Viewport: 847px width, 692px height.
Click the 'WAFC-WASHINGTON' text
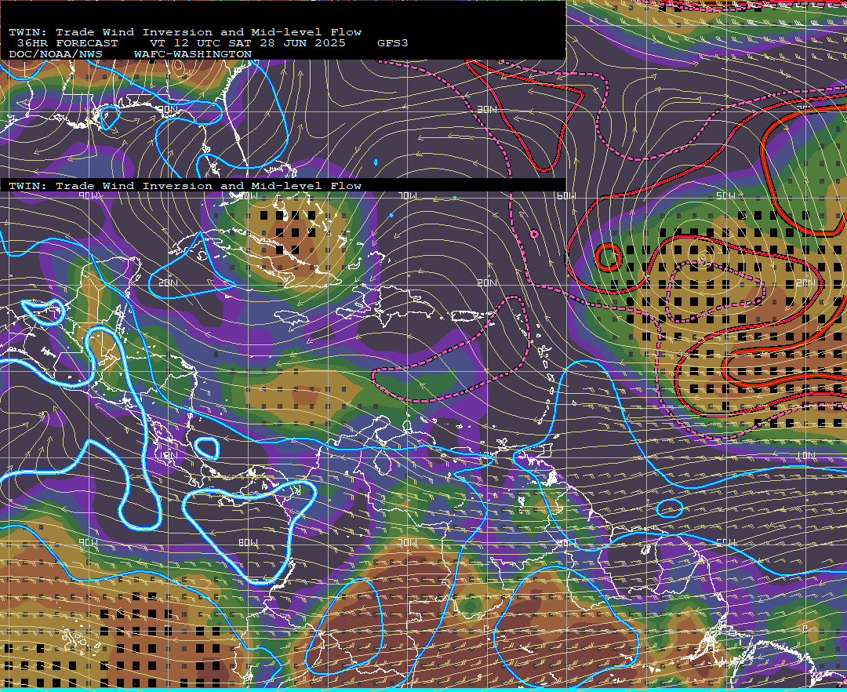point(192,55)
